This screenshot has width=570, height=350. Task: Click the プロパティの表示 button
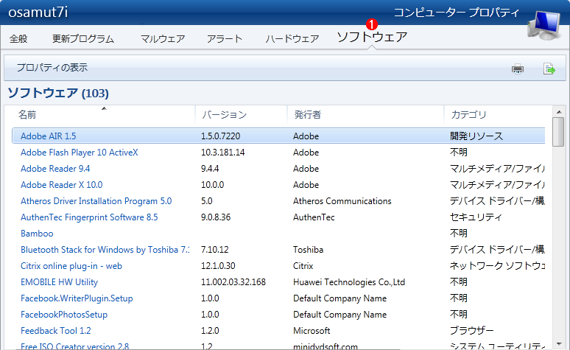click(52, 67)
